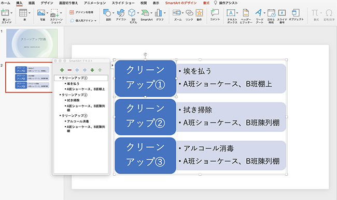The width and height of the screenshot is (337, 200).
Task: Click green plus add bullet button
Action: pyautogui.click(x=62, y=70)
